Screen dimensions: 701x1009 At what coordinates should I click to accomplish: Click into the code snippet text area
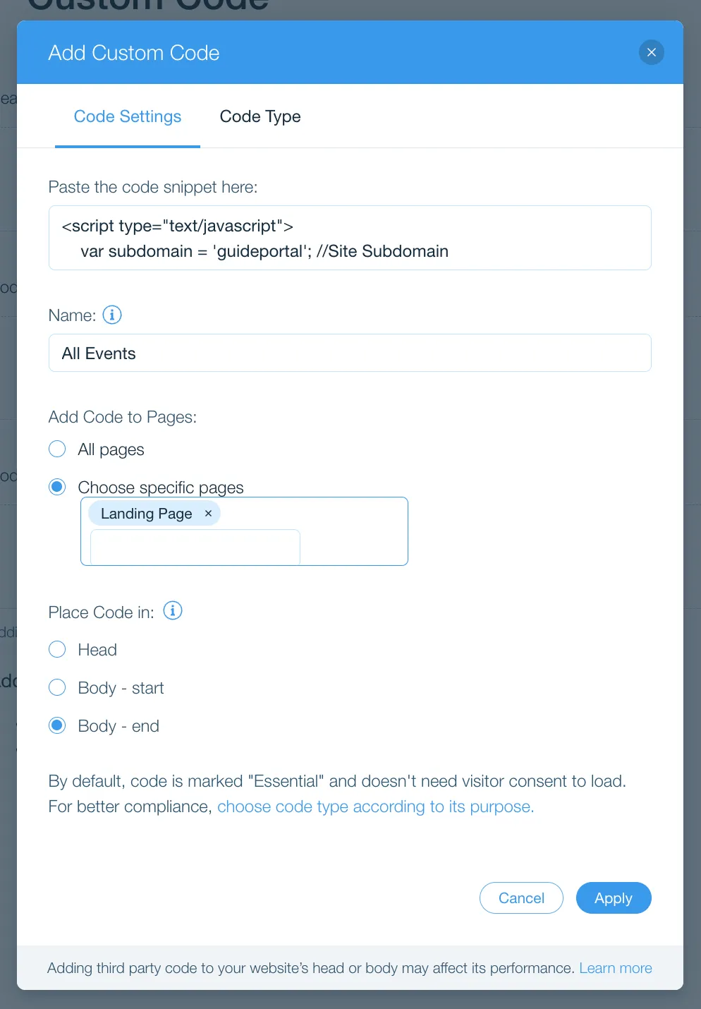click(x=350, y=238)
